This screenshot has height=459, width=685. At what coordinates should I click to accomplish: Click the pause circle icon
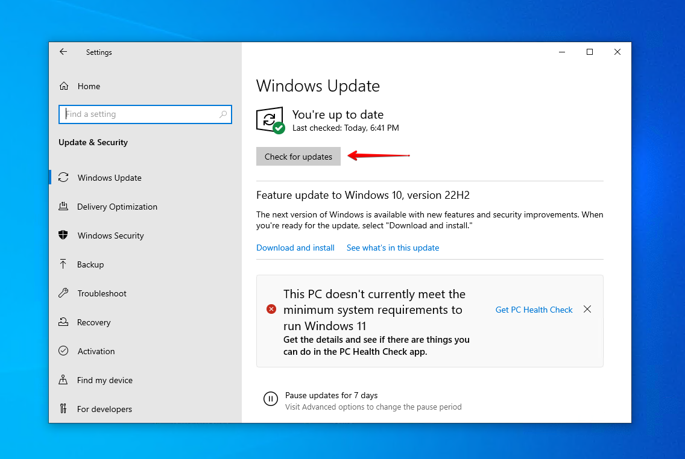click(270, 398)
